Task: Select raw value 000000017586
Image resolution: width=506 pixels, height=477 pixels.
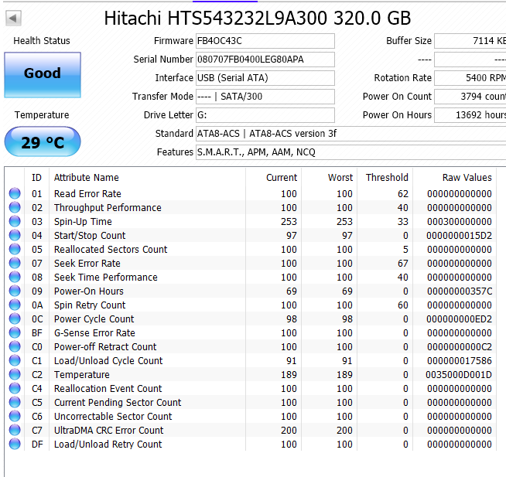Action: pos(460,360)
